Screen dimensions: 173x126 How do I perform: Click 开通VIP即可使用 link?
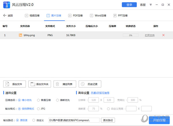(x=100, y=93)
